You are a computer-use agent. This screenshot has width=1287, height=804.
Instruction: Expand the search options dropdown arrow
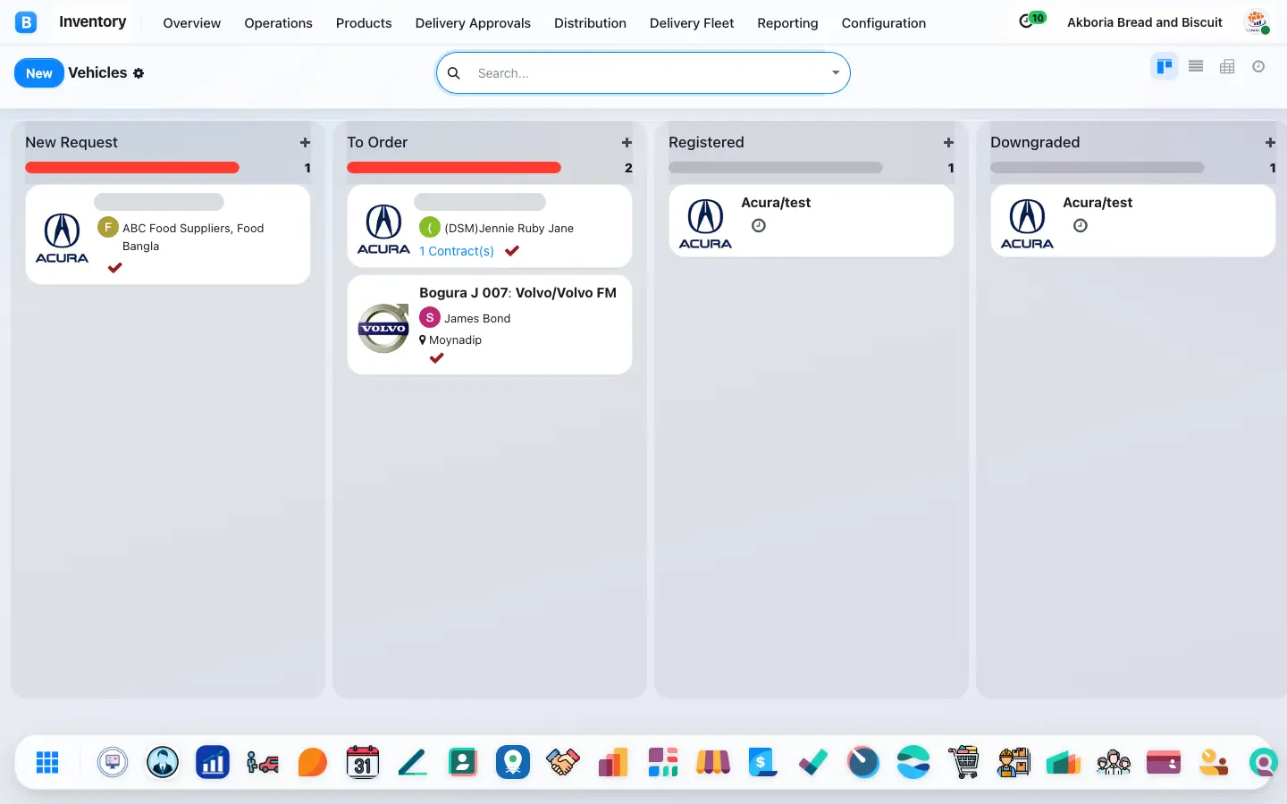836,73
